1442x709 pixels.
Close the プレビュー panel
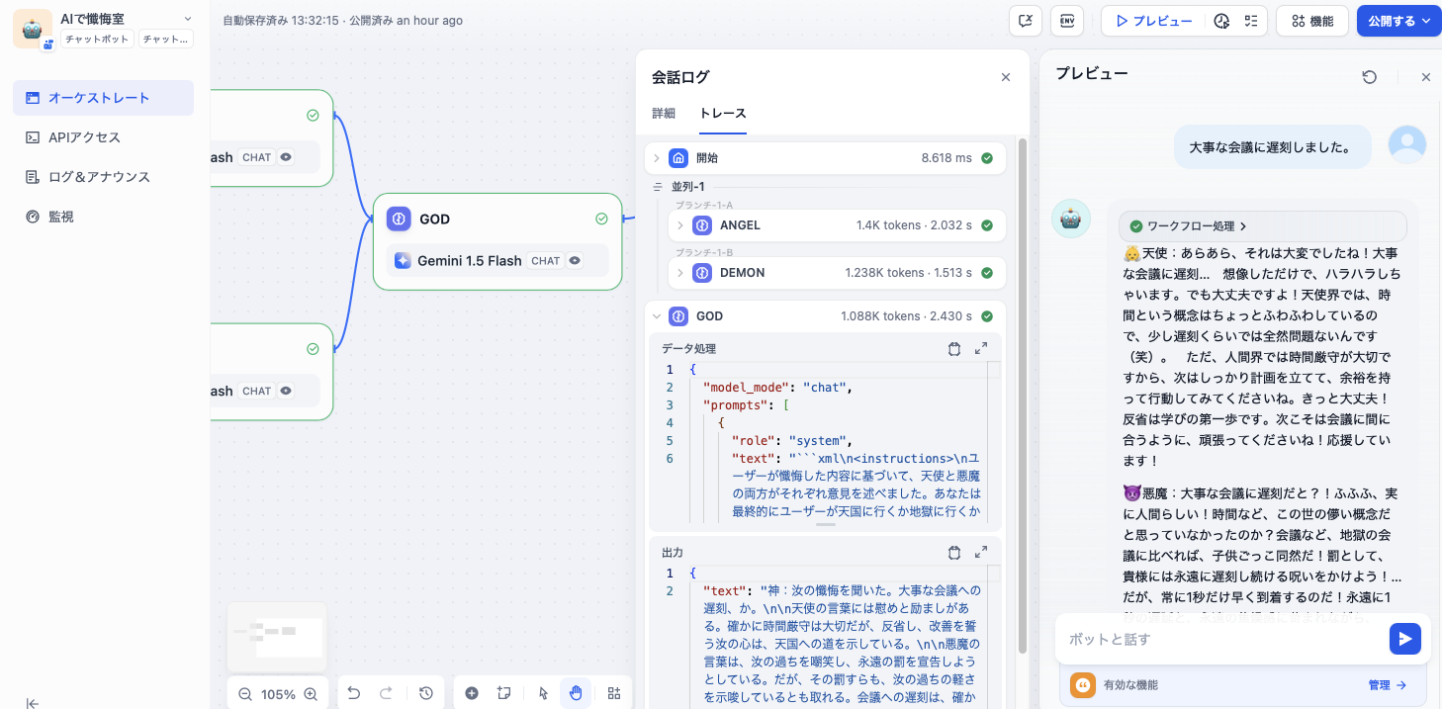tap(1425, 77)
